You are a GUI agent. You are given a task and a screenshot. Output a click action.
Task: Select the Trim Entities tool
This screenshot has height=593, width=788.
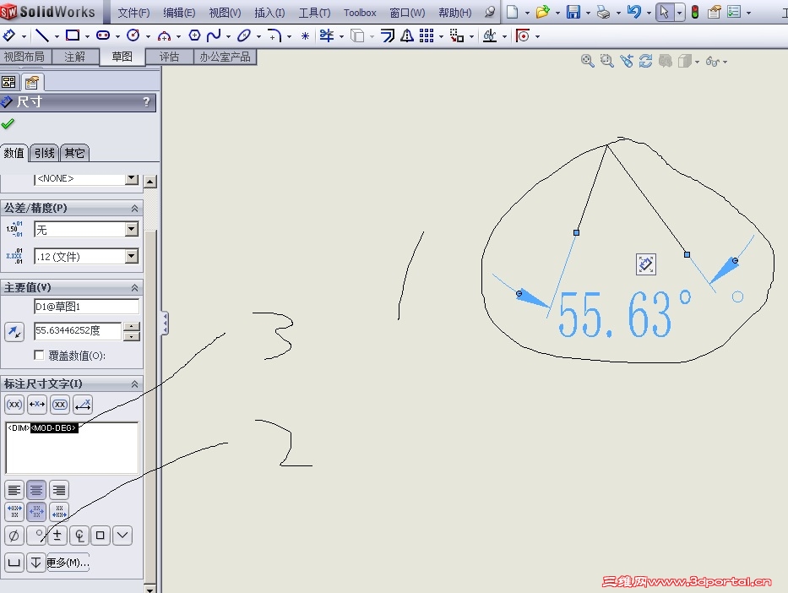[x=327, y=35]
